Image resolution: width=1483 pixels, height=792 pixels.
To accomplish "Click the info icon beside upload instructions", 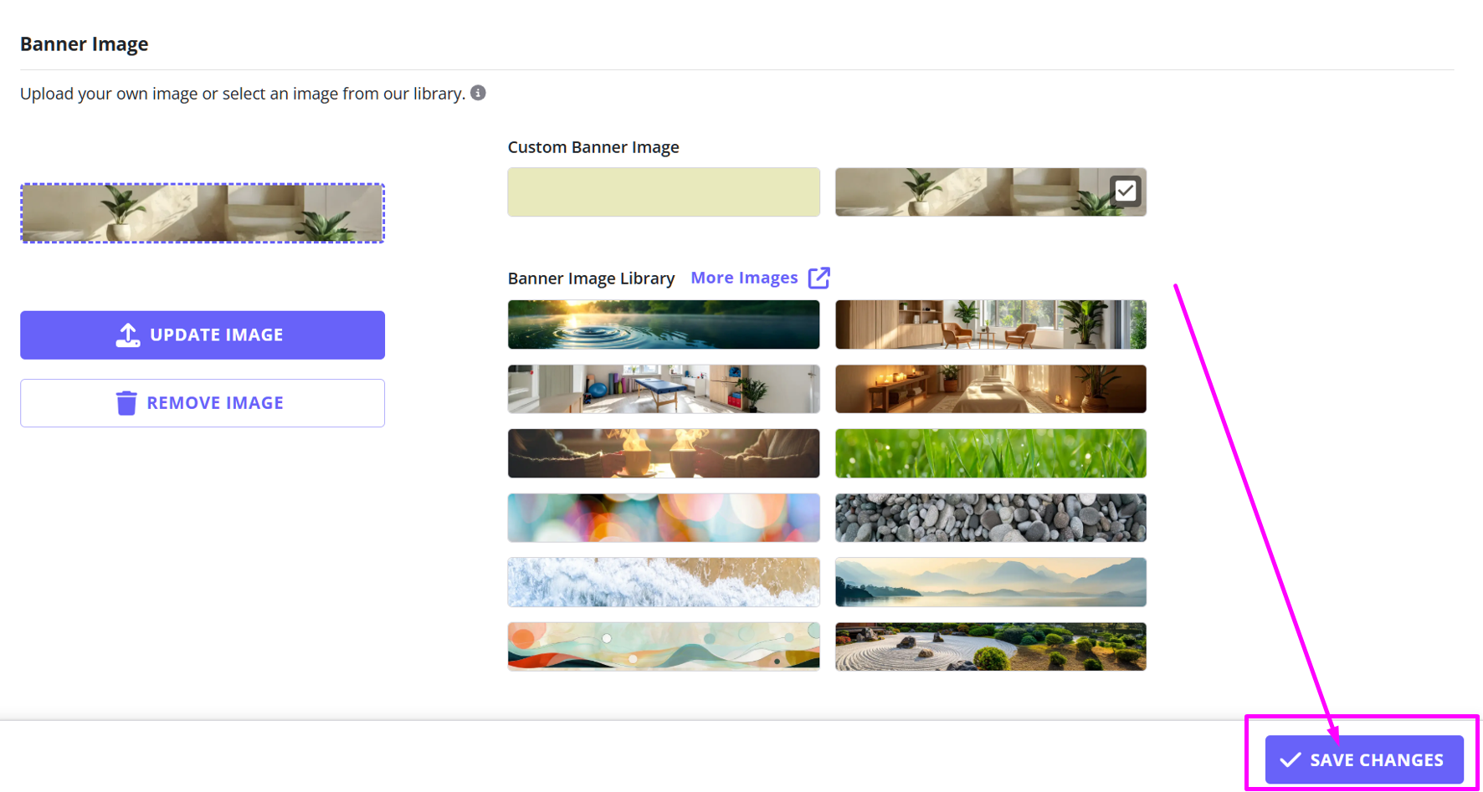I will pyautogui.click(x=478, y=93).
